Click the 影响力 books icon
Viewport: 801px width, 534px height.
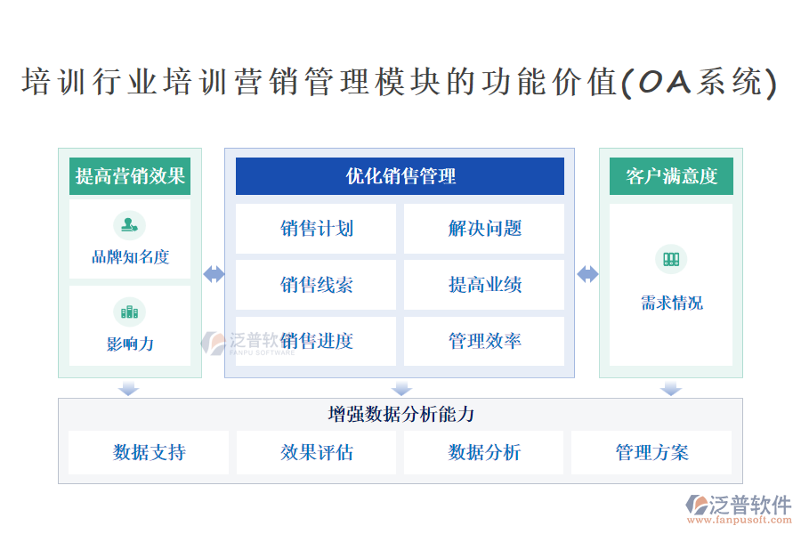[x=129, y=311]
